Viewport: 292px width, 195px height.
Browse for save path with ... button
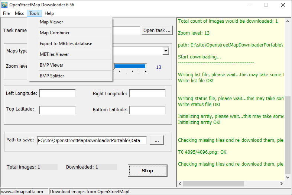tap(157, 140)
